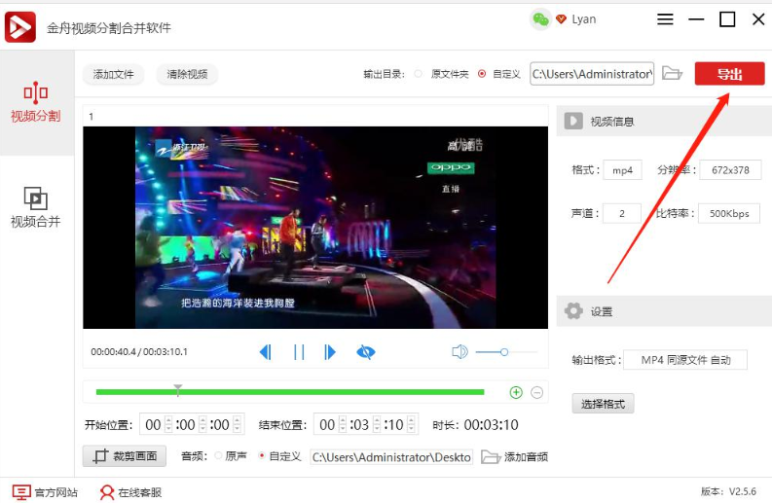
Task: Pause the video playback
Action: [299, 352]
